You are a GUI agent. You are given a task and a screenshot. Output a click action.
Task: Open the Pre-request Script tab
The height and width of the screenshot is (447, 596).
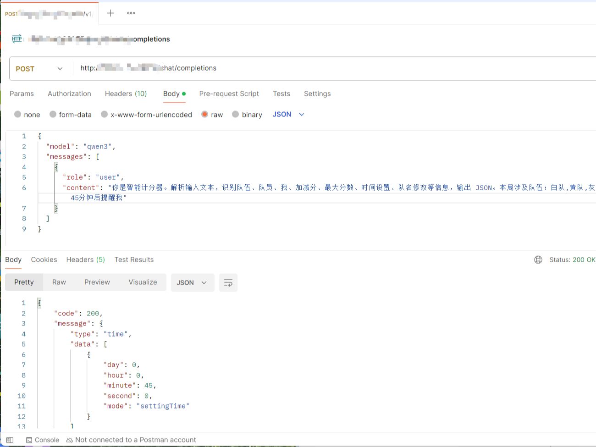[229, 94]
